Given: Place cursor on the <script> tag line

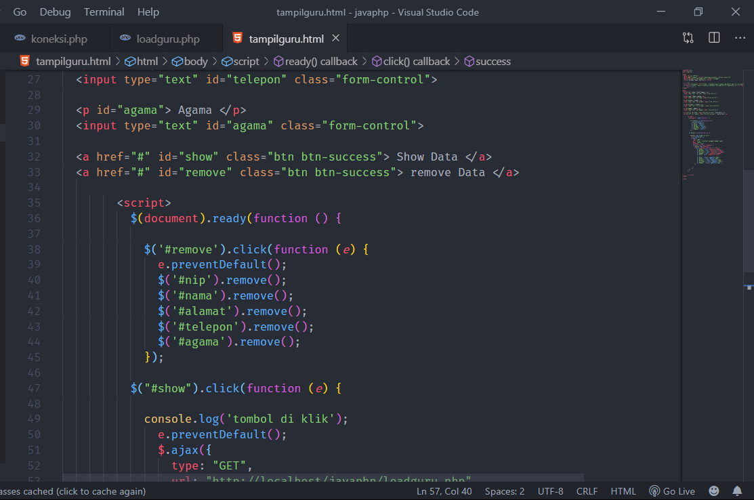Looking at the screenshot, I should coord(144,203).
